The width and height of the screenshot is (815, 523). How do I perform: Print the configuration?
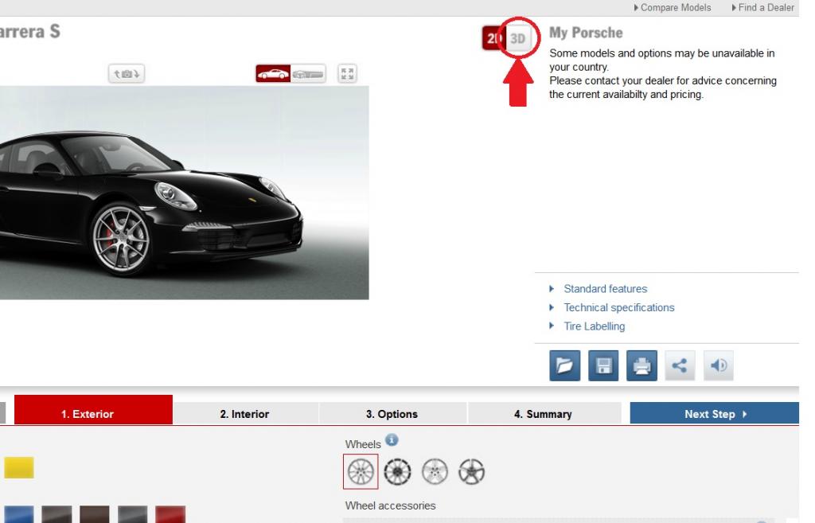[x=641, y=365]
